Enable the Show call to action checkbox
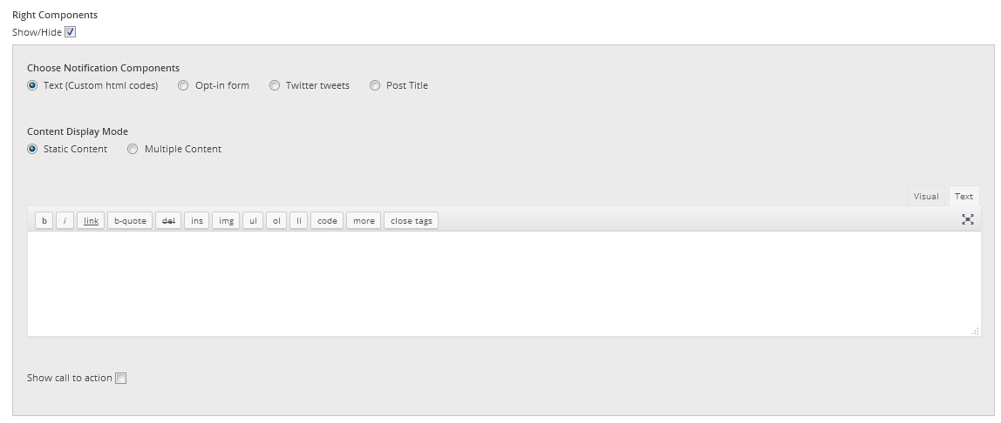The height and width of the screenshot is (423, 1001). point(120,378)
